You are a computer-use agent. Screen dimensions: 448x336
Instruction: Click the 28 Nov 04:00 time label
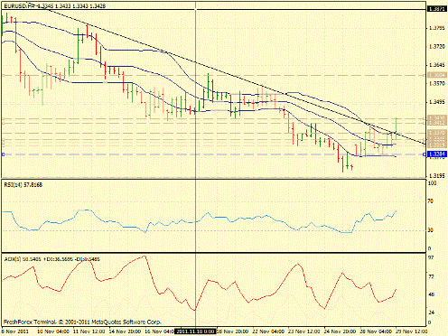(x=376, y=331)
